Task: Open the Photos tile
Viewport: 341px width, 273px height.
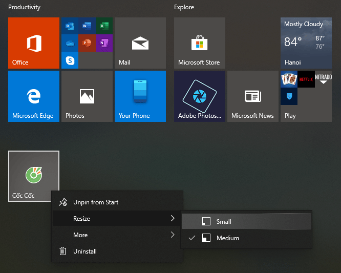Action: (87, 96)
